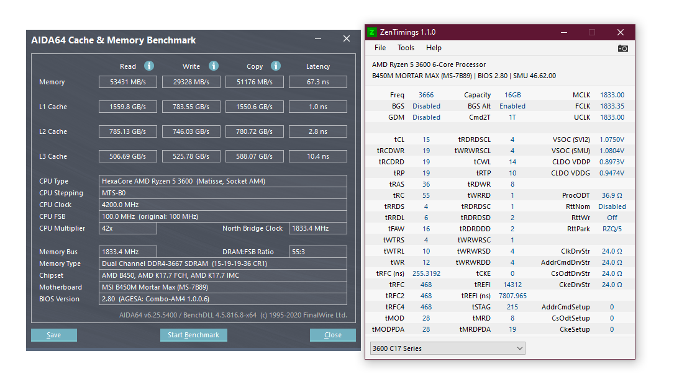This screenshot has width=687, height=390.
Task: Close the ZenTimings window
Action: [621, 32]
